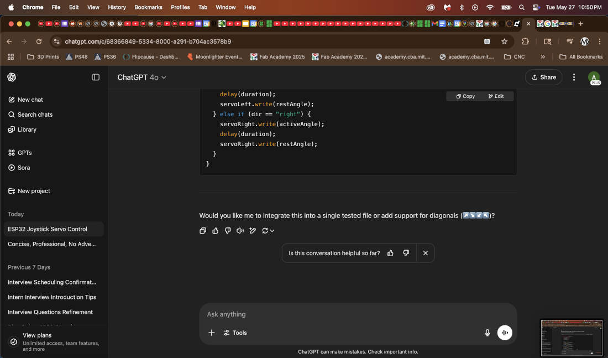Open macOS Spotlight search icon
608x358 pixels.
(x=522, y=7)
